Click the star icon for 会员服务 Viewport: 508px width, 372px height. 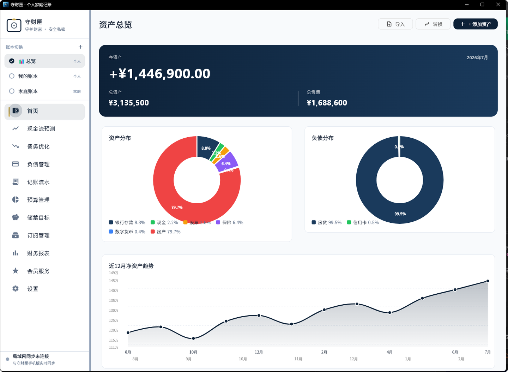[x=16, y=271]
